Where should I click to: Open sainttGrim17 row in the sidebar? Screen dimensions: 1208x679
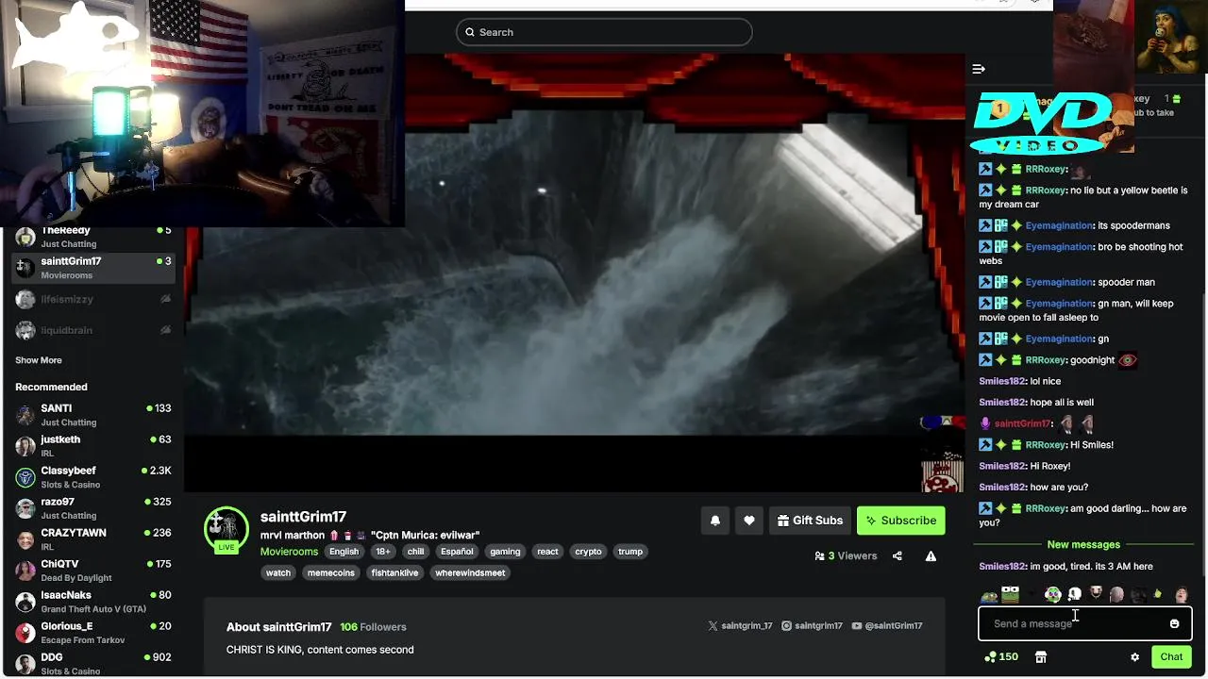92,268
